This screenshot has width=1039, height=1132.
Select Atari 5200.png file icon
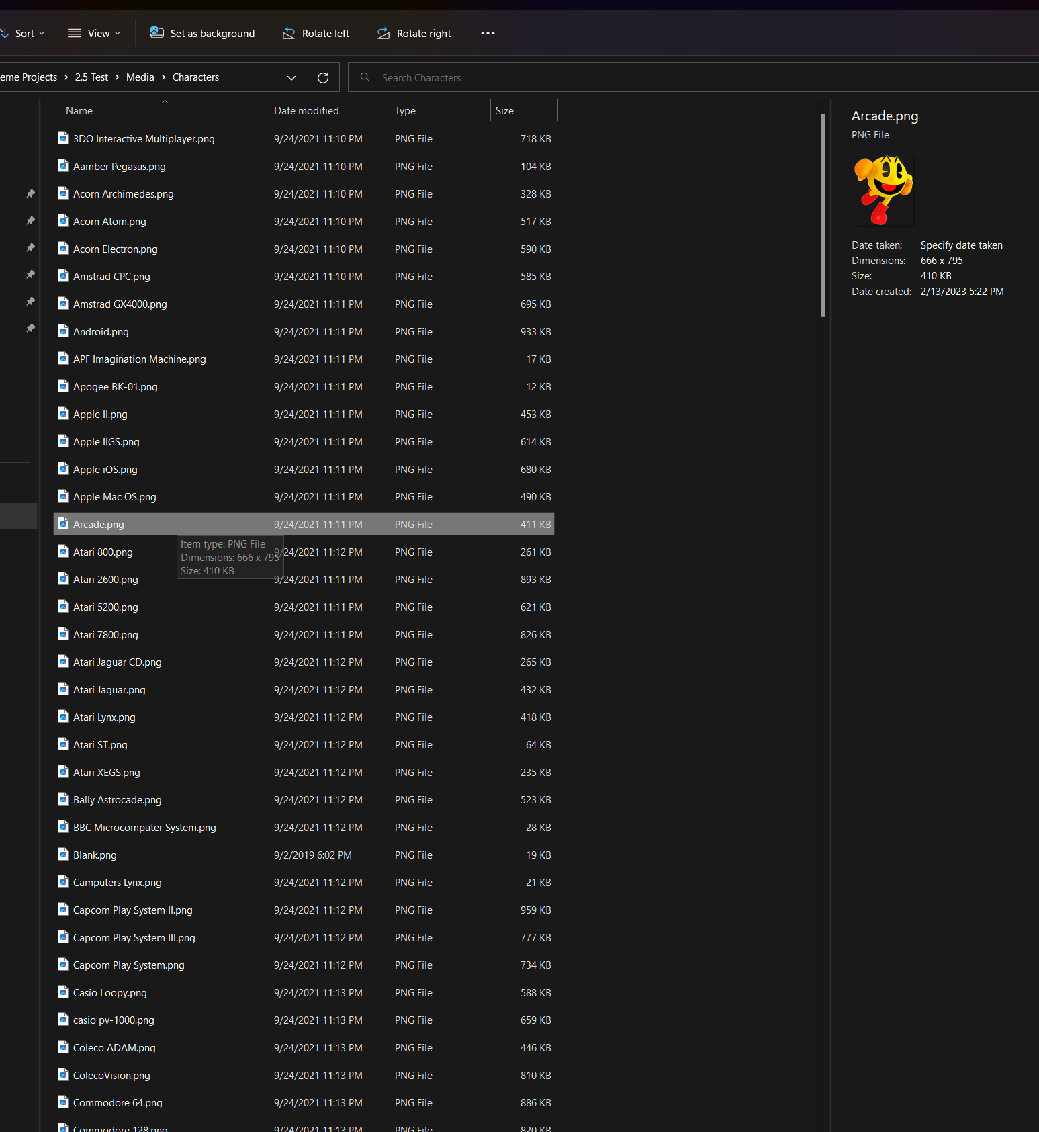pos(63,607)
